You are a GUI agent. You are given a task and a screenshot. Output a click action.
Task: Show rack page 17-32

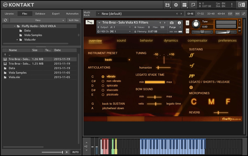pyautogui.click(x=200, y=14)
